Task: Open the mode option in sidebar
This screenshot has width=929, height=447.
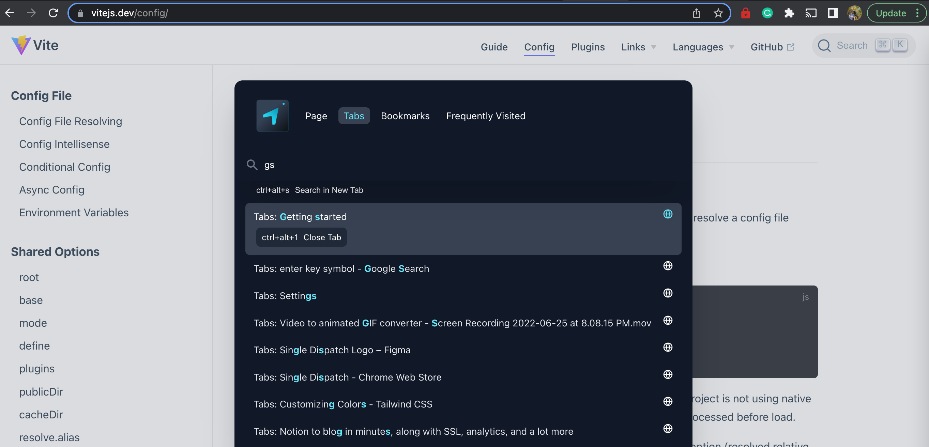Action: 33,323
